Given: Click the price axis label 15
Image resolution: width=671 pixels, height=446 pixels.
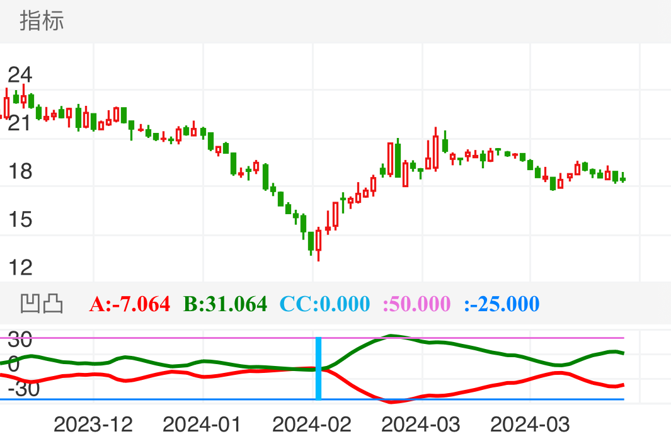Looking at the screenshot, I should point(20,220).
